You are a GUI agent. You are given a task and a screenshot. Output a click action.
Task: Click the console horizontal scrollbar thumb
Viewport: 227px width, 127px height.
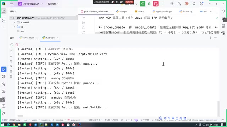coord(20,116)
